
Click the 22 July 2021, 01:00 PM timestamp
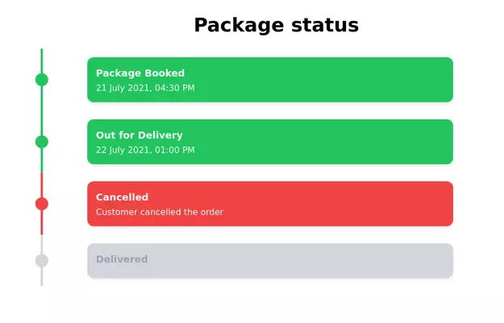click(145, 150)
